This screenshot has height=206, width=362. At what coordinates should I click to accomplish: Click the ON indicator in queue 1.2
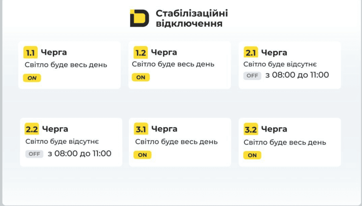coord(141,77)
